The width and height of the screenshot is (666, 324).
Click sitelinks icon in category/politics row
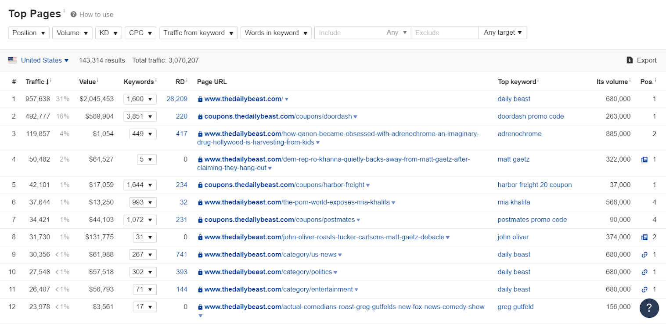[644, 272]
